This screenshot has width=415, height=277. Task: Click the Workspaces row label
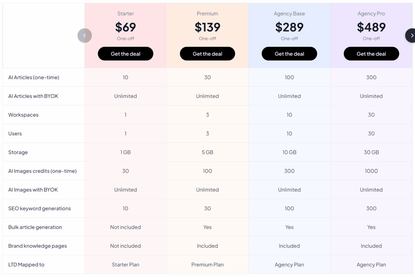(x=24, y=115)
